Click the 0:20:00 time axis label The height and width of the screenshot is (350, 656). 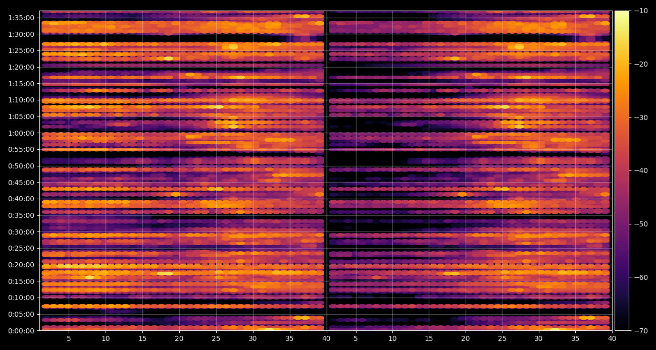pos(21,265)
